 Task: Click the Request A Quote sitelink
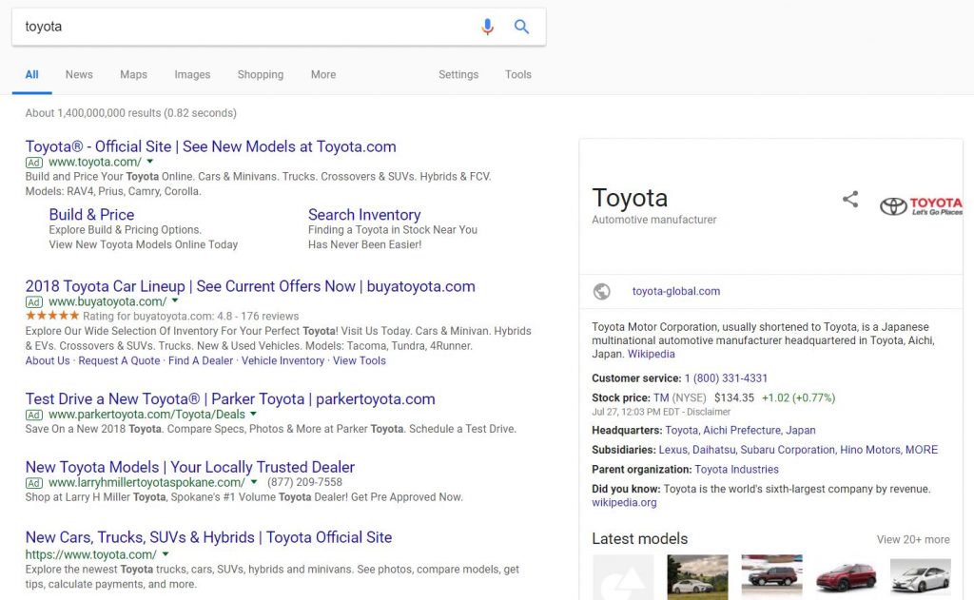pos(119,361)
